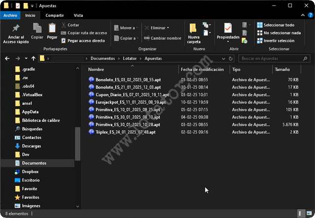Click the Buscar en Apuestas search field
Image resolution: width=315 pixels, height=218 pixels.
273,58
